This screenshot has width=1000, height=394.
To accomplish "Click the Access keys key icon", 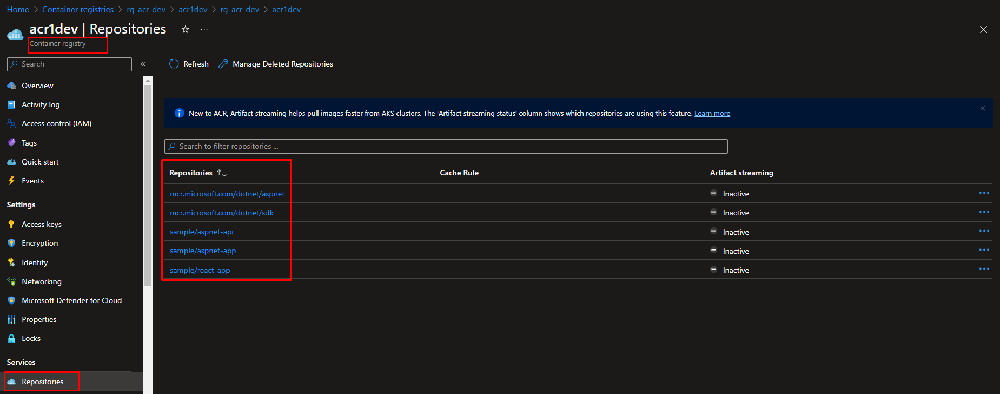I will tap(11, 224).
